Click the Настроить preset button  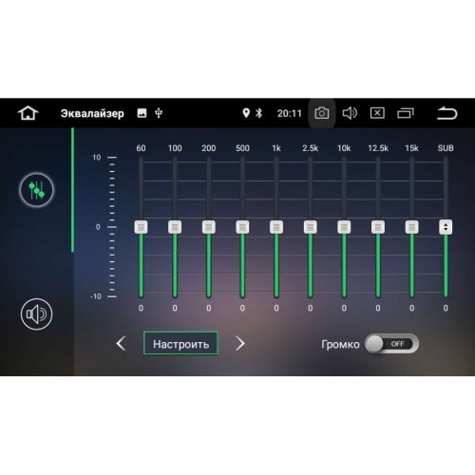180,344
